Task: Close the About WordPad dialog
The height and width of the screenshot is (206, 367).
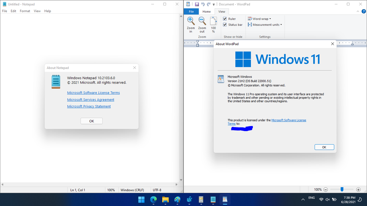Action: point(333,44)
